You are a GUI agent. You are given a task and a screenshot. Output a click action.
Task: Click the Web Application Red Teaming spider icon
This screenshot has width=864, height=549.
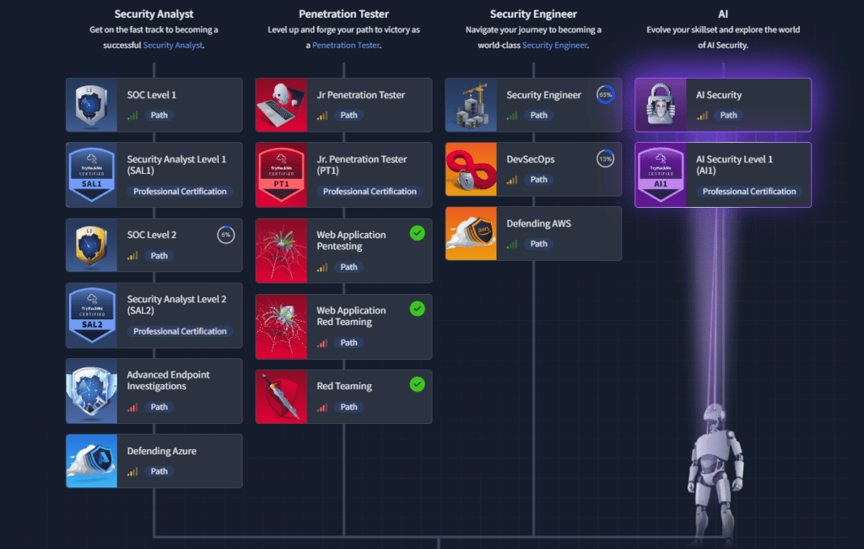pyautogui.click(x=281, y=326)
